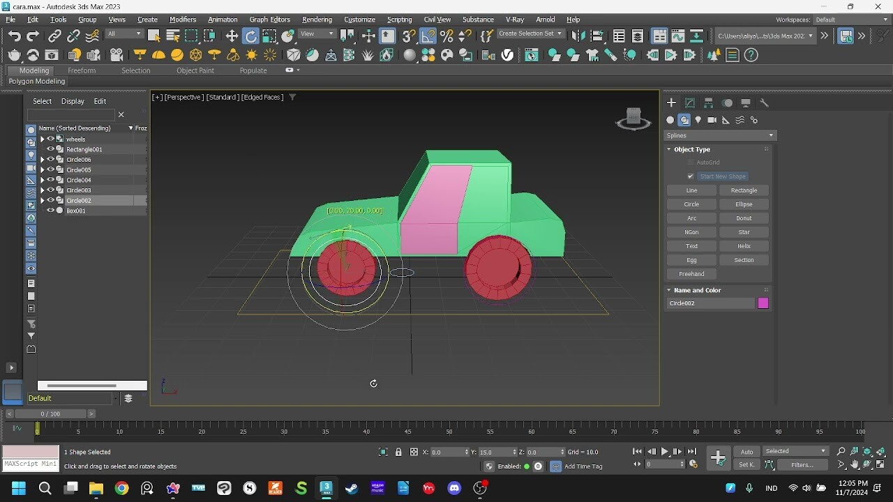893x502 pixels.
Task: Hide Circle004 using its eye toggle
Action: (50, 180)
